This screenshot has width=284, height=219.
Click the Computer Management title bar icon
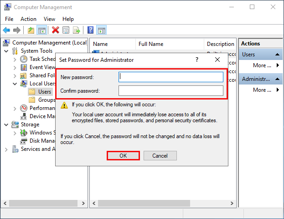tap(7, 7)
